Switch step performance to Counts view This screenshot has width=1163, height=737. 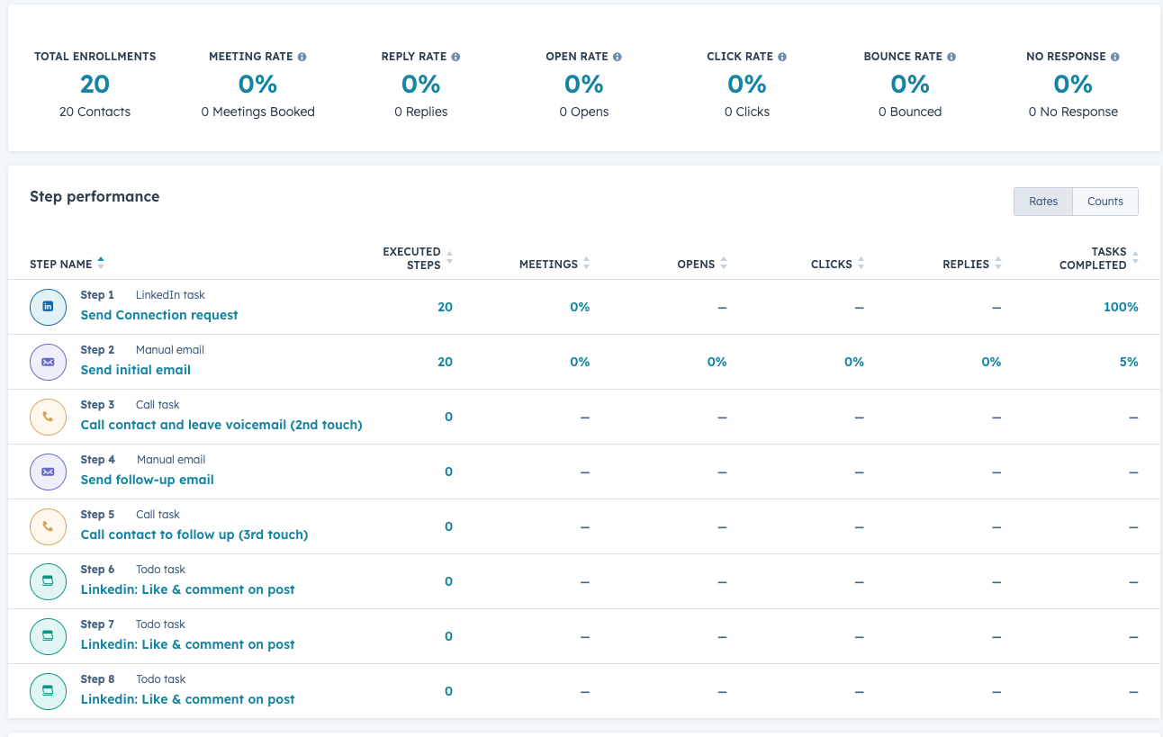click(x=1104, y=202)
